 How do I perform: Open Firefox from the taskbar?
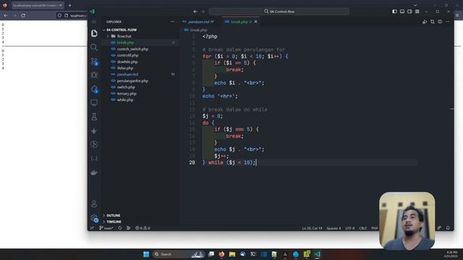coord(222,254)
